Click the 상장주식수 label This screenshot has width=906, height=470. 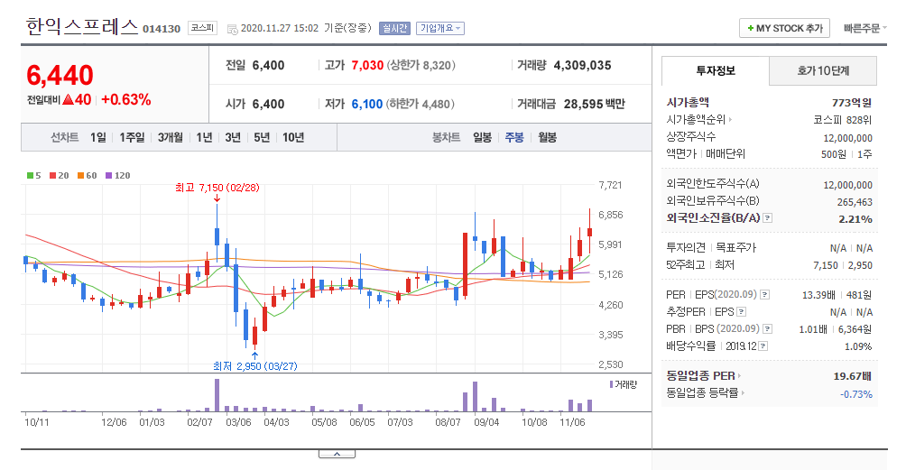[x=691, y=137]
